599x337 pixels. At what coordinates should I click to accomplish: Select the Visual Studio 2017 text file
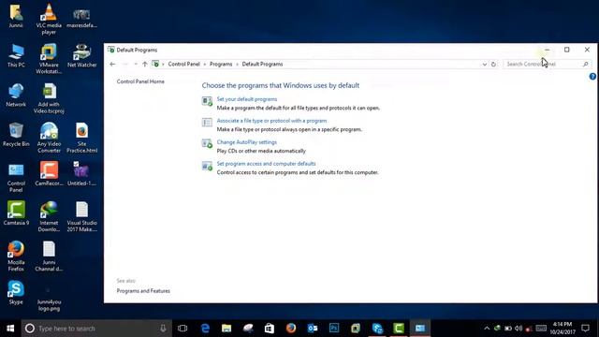pyautogui.click(x=81, y=216)
